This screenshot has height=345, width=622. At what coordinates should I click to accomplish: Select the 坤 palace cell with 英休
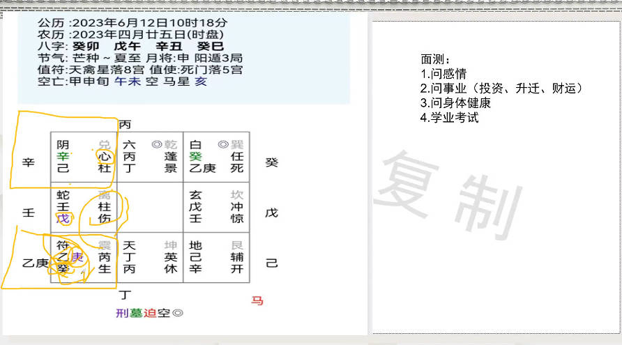[149, 257]
